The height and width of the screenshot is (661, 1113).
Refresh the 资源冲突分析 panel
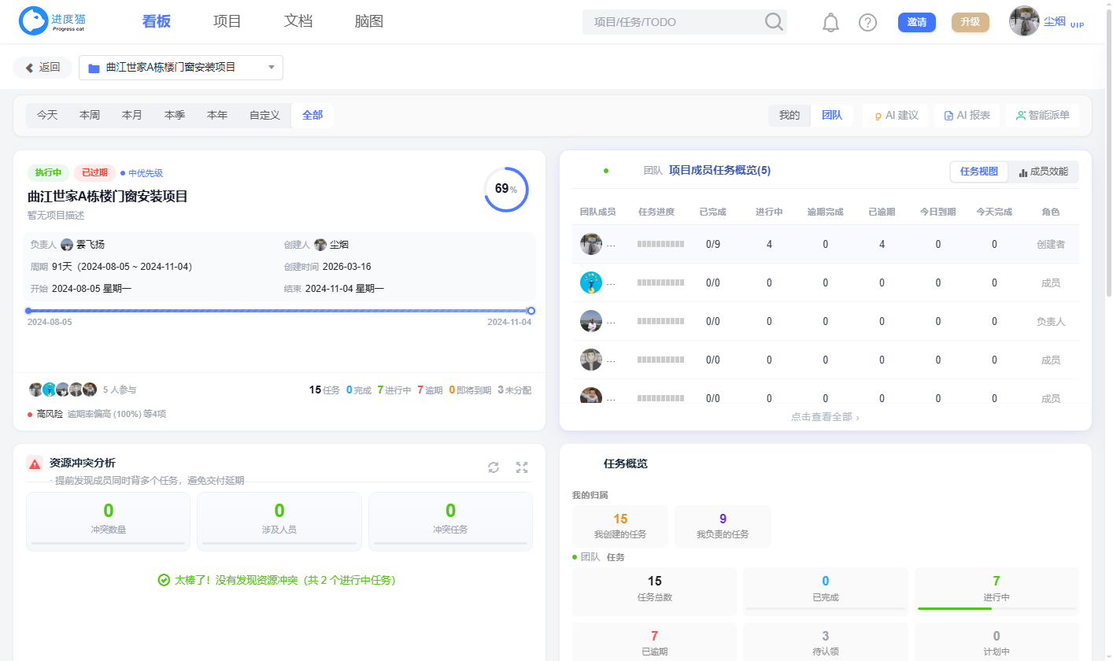(494, 467)
